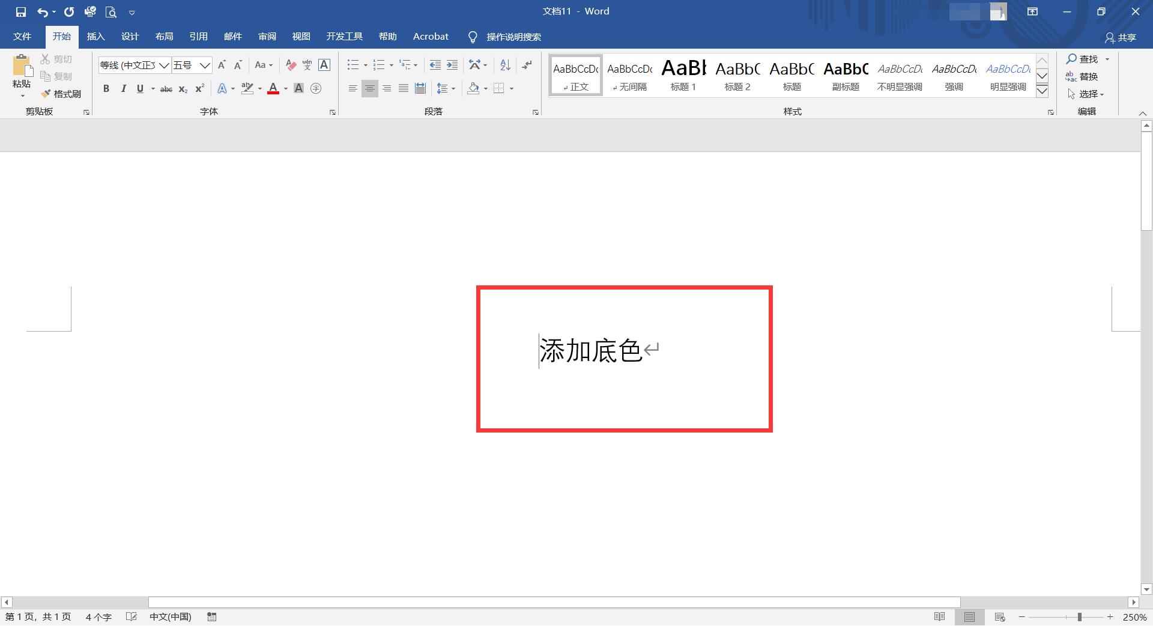Apply the 标题 1 style
The height and width of the screenshot is (626, 1153).
[x=683, y=76]
